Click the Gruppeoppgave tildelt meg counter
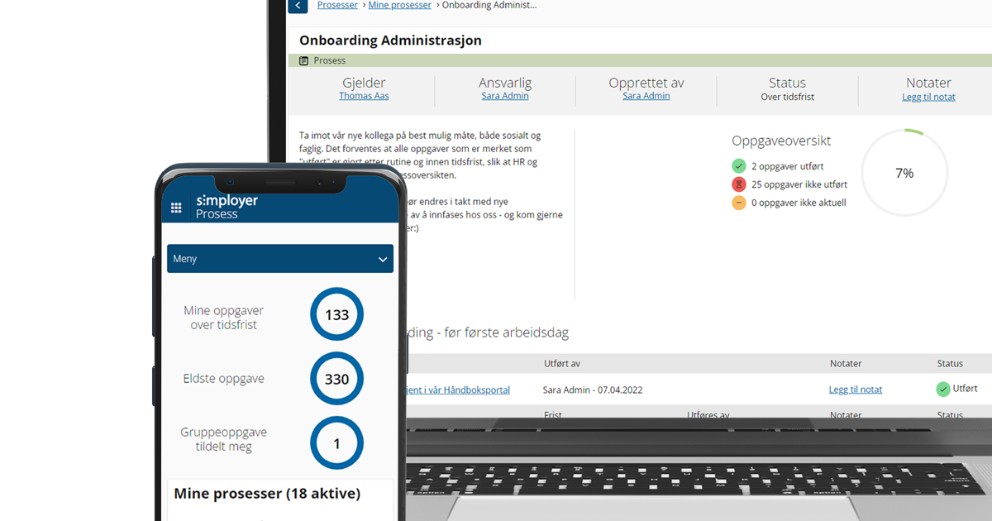This screenshot has width=992, height=521. tap(336, 442)
